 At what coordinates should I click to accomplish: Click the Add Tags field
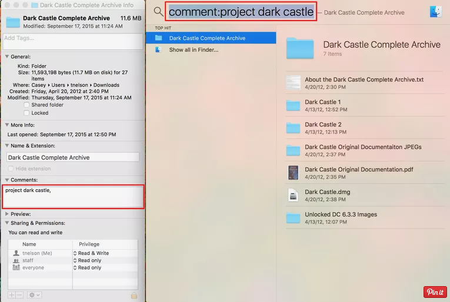(x=73, y=42)
